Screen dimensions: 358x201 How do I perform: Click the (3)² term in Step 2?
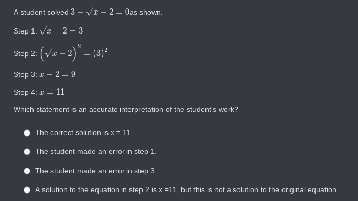pos(100,53)
